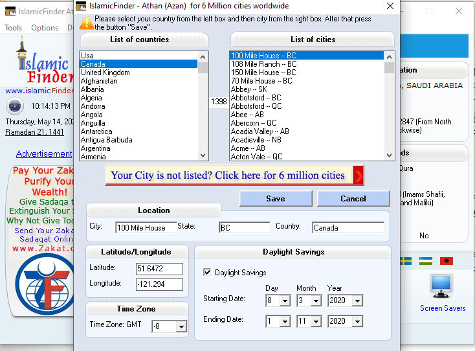The width and height of the screenshot is (475, 351).
Task: Select 'Anguilla' in countries list
Action: point(138,123)
